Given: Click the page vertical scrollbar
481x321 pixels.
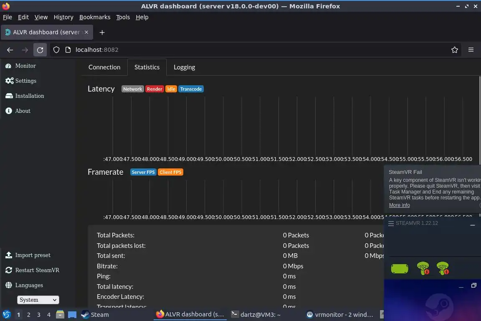Looking at the screenshot, I should (479, 121).
